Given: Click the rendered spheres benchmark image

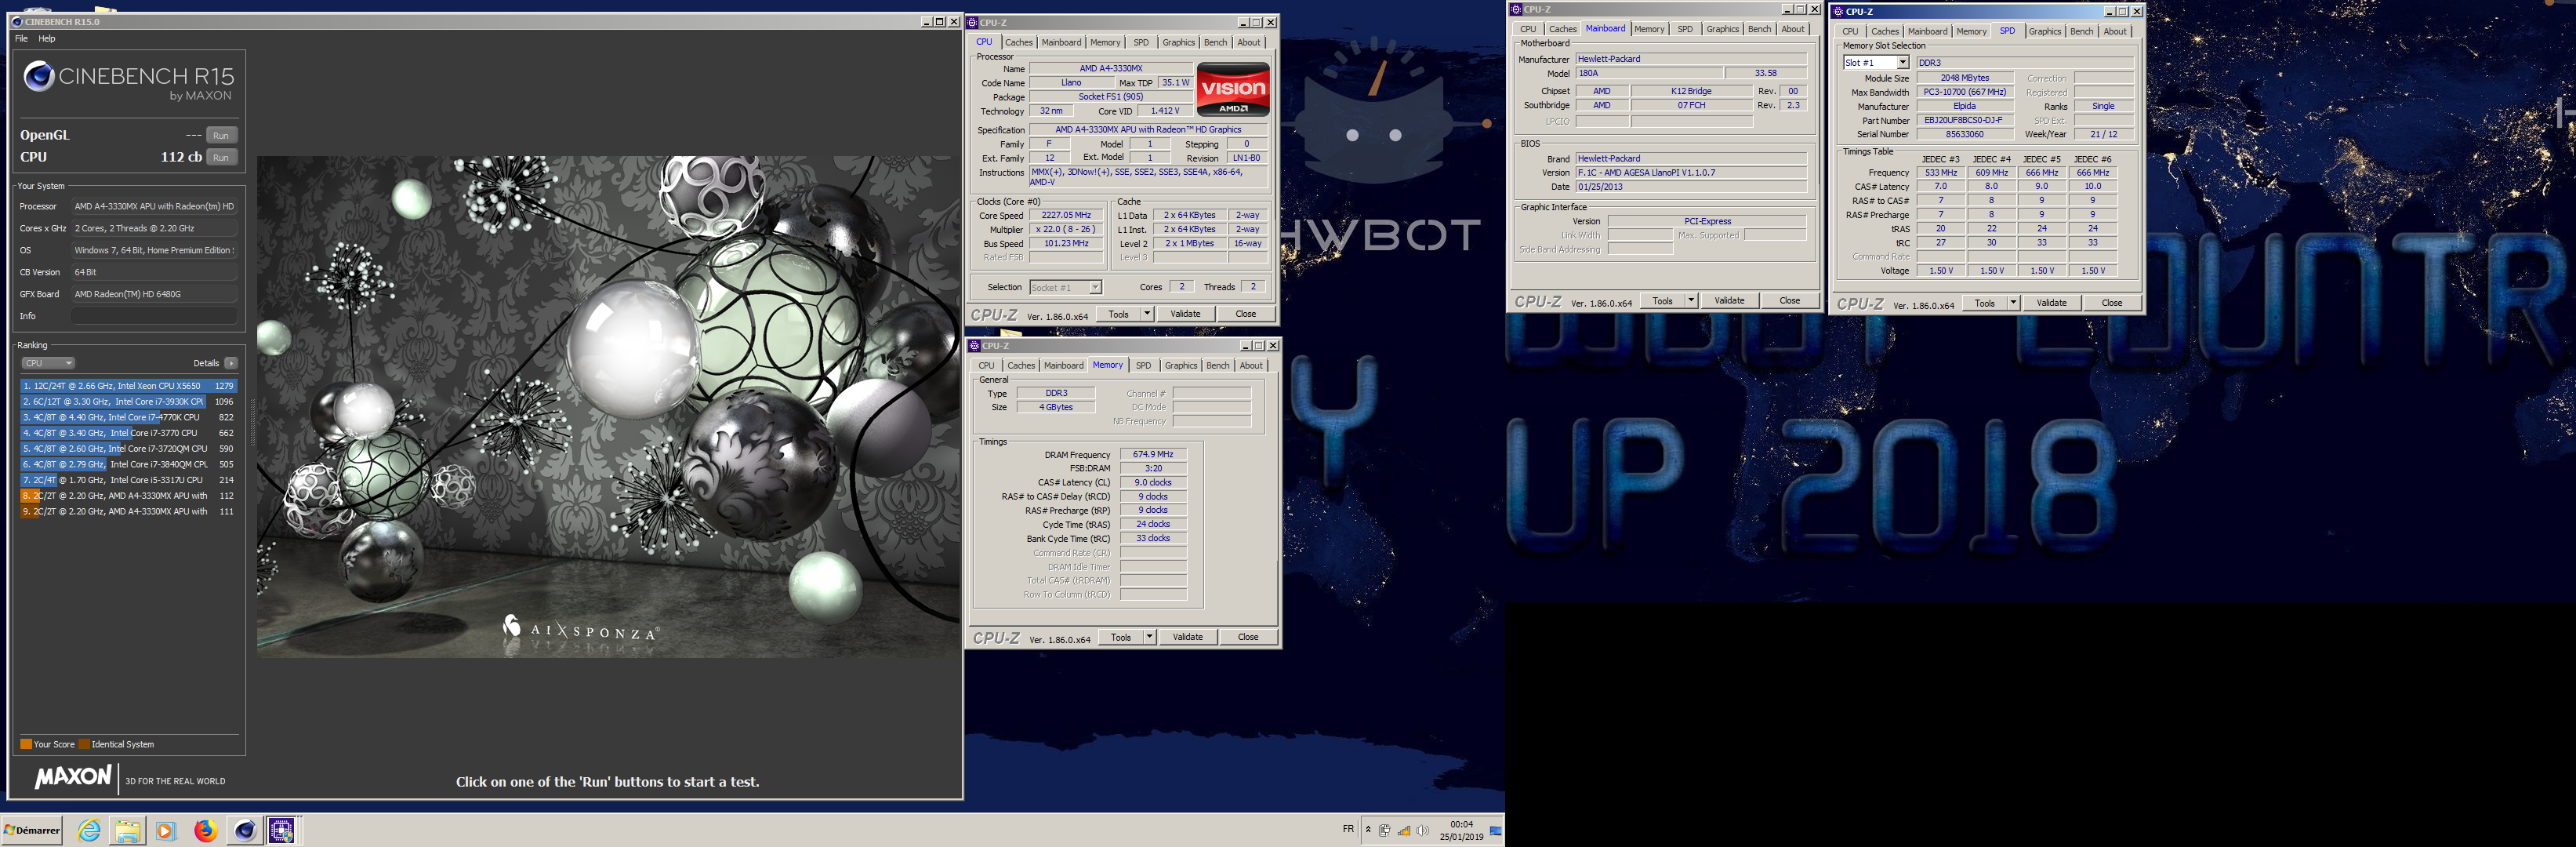Looking at the screenshot, I should point(608,406).
